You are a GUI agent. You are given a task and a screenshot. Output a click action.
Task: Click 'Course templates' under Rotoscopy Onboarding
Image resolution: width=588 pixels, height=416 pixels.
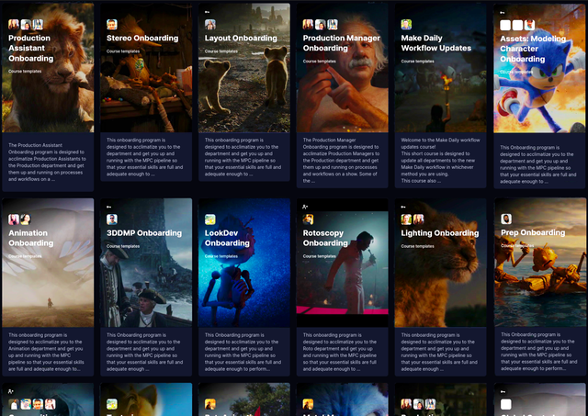[320, 256]
